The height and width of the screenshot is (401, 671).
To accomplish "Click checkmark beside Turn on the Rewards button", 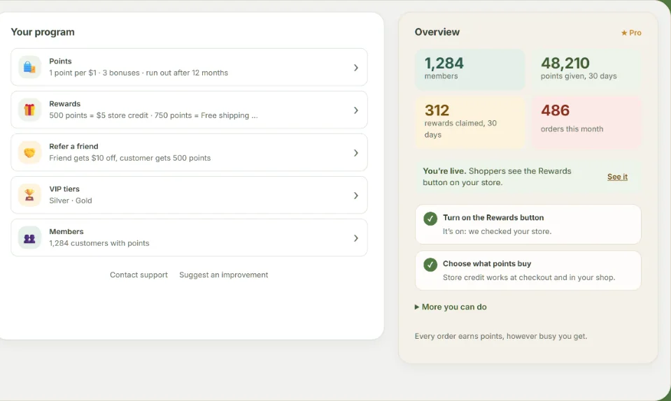I will click(x=430, y=219).
